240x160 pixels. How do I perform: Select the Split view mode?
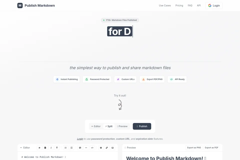[x=109, y=126]
